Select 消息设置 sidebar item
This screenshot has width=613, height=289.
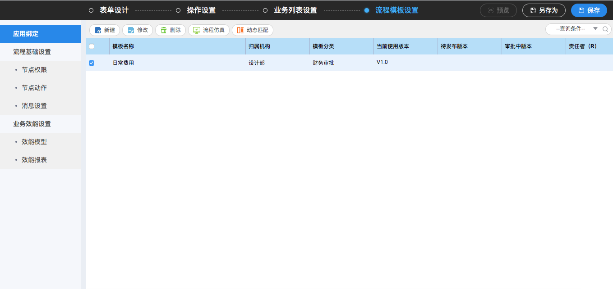pyautogui.click(x=40, y=106)
